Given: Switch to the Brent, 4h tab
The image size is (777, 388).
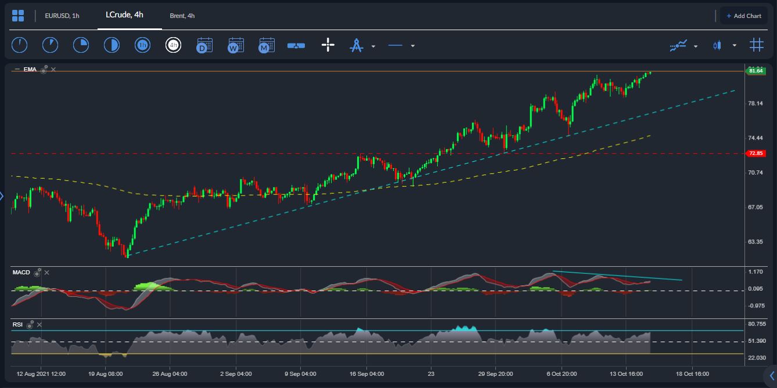Looking at the screenshot, I should 182,16.
